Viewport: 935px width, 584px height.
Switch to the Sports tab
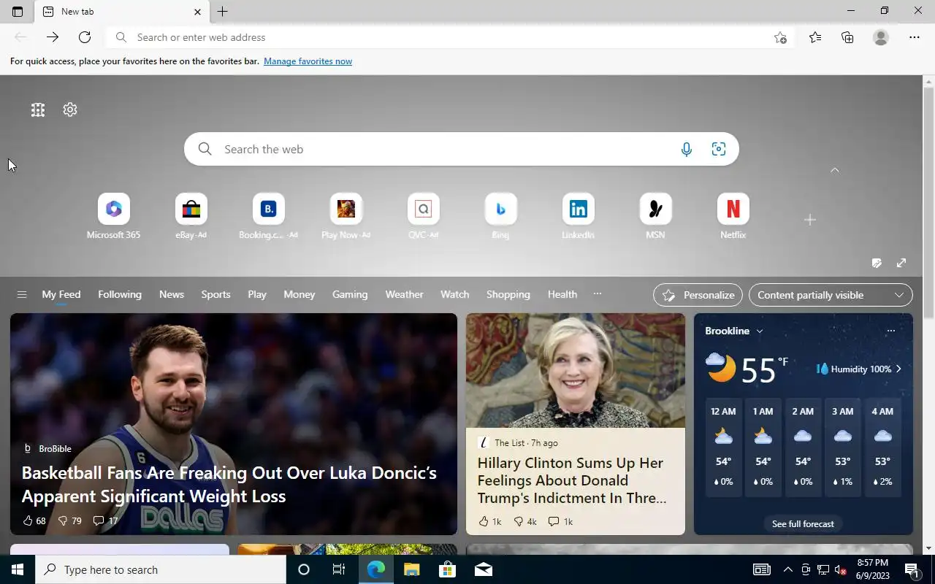click(x=215, y=294)
